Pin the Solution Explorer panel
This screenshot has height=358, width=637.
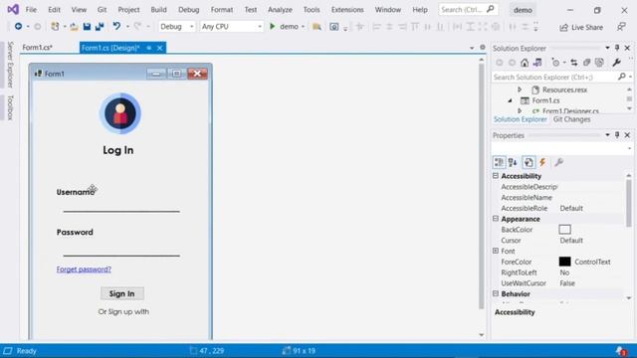[x=617, y=48]
